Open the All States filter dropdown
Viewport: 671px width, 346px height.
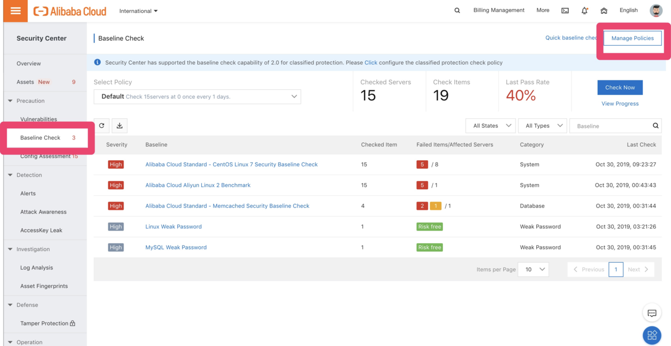[490, 126]
